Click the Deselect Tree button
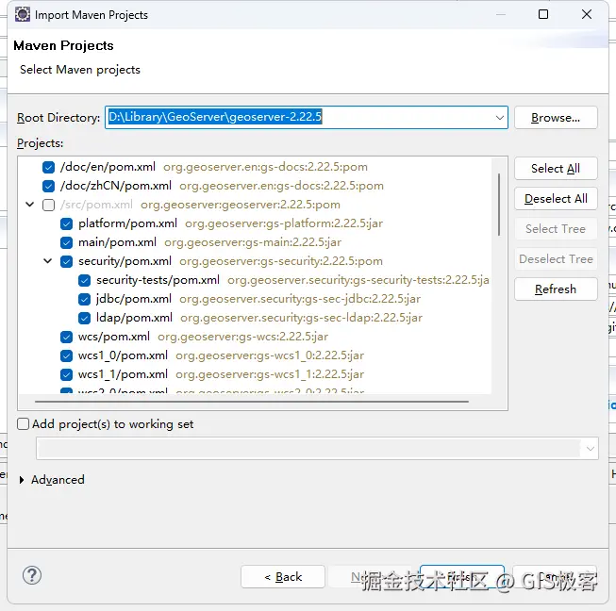Image resolution: width=616 pixels, height=611 pixels. pyautogui.click(x=556, y=259)
